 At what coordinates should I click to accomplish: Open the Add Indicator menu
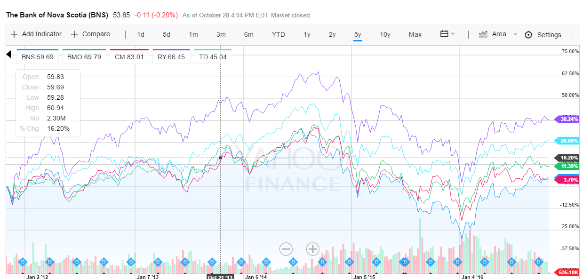[36, 34]
